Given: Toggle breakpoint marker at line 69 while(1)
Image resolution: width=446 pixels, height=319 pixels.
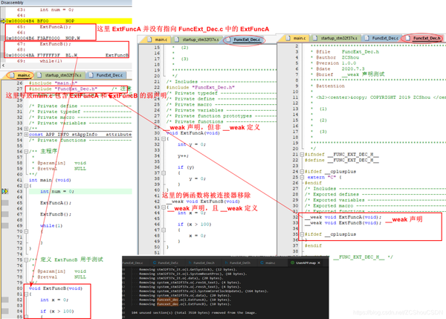Looking at the screenshot, I should pos(5,225).
